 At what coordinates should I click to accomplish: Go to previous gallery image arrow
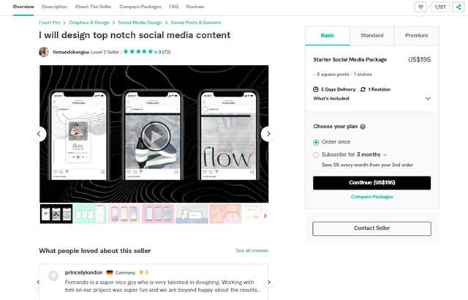tap(39, 134)
